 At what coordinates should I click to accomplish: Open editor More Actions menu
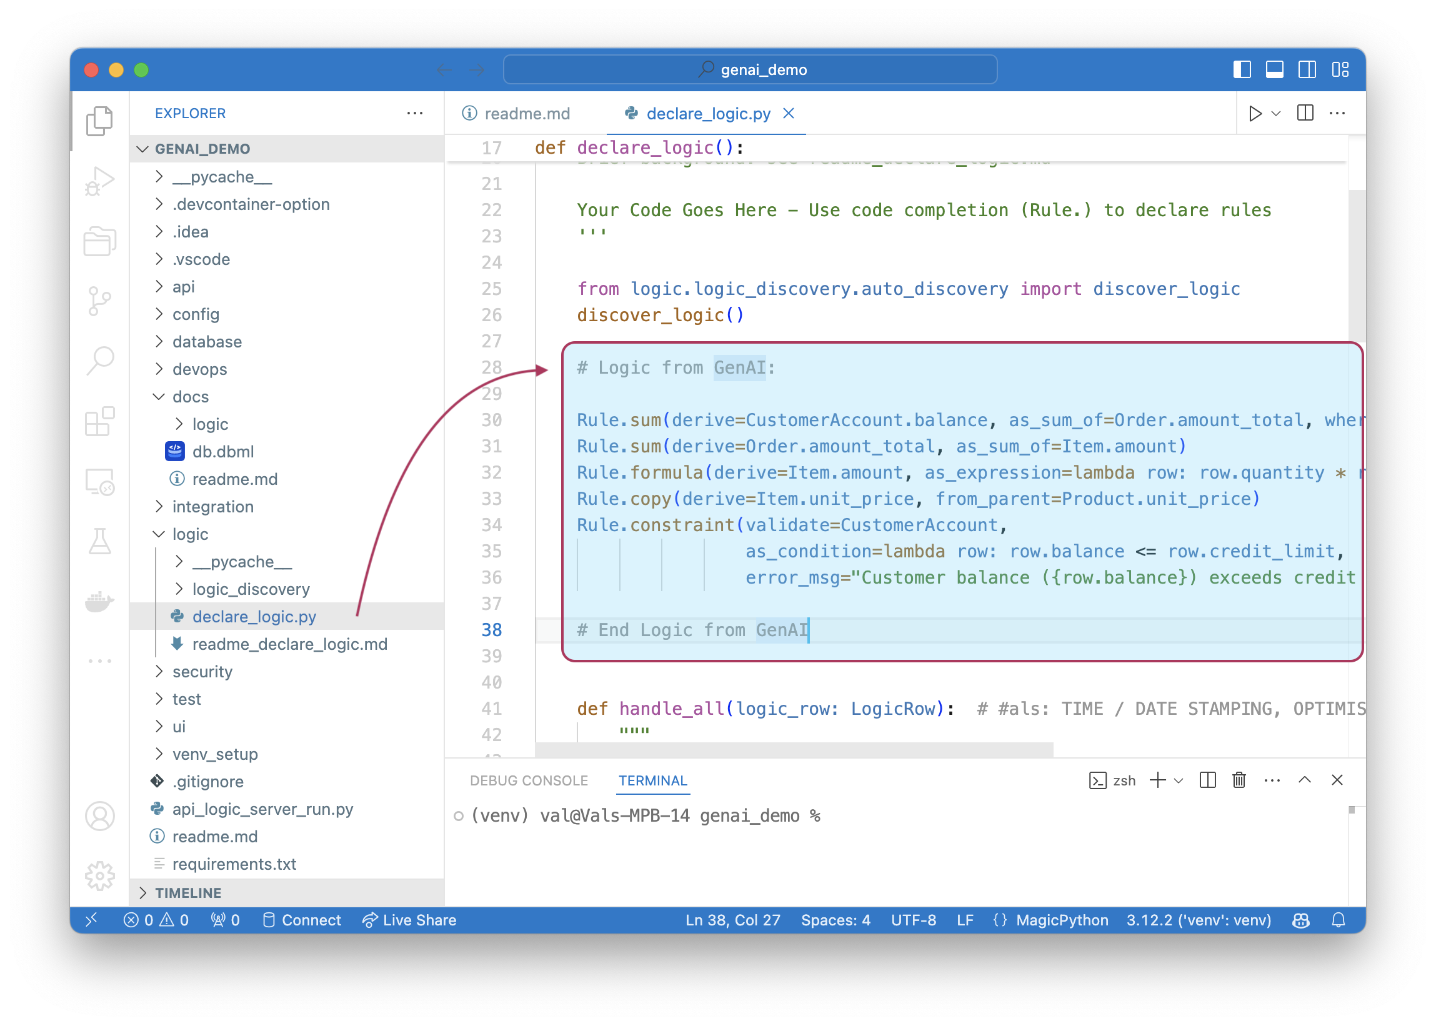point(1337,114)
